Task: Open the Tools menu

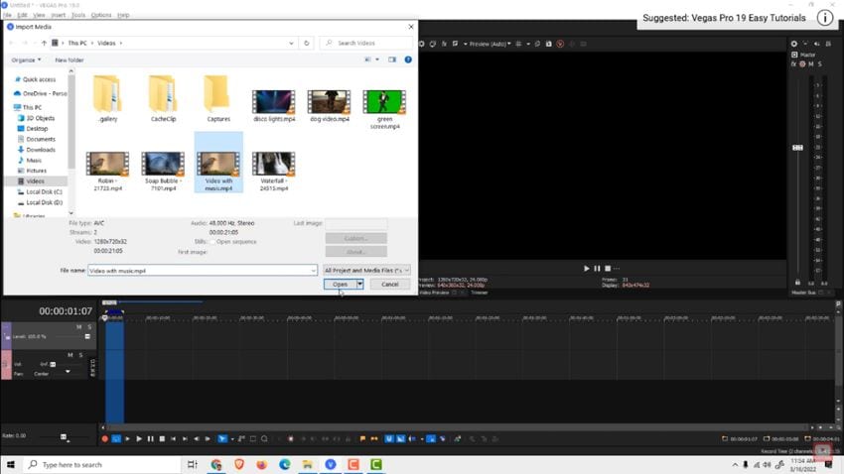Action: click(x=78, y=15)
